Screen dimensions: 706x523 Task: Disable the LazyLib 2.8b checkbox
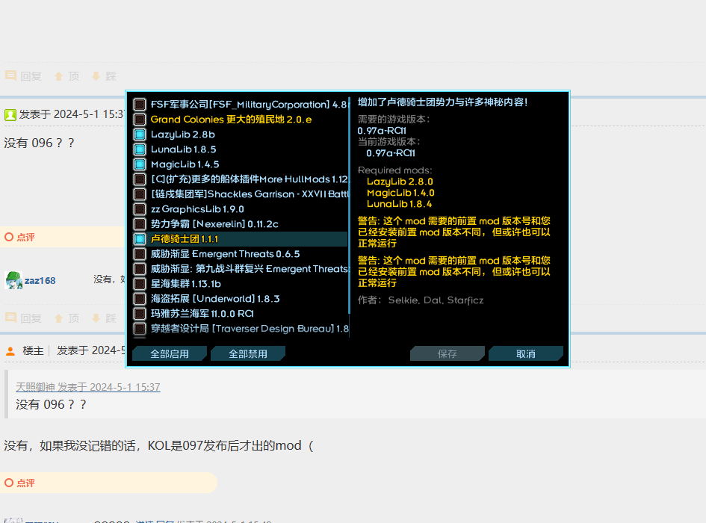click(139, 134)
